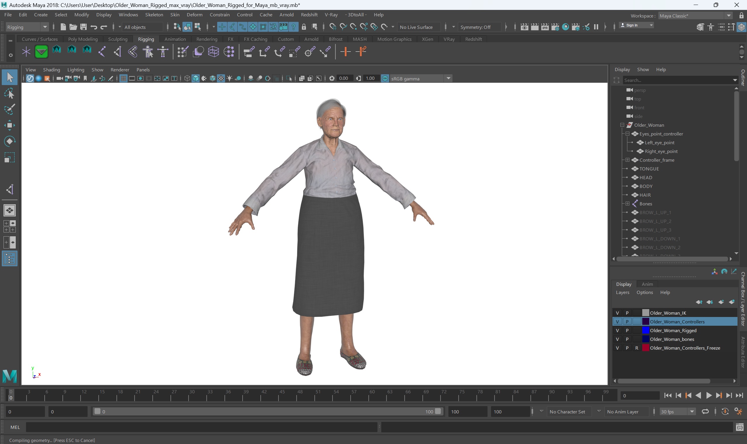Click the Outliner layout icon in toolbox
This screenshot has height=444, width=747.
(x=10, y=258)
